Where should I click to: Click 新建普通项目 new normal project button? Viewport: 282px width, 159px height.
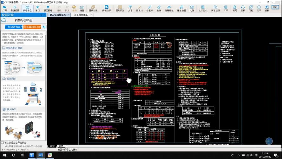click(x=14, y=27)
